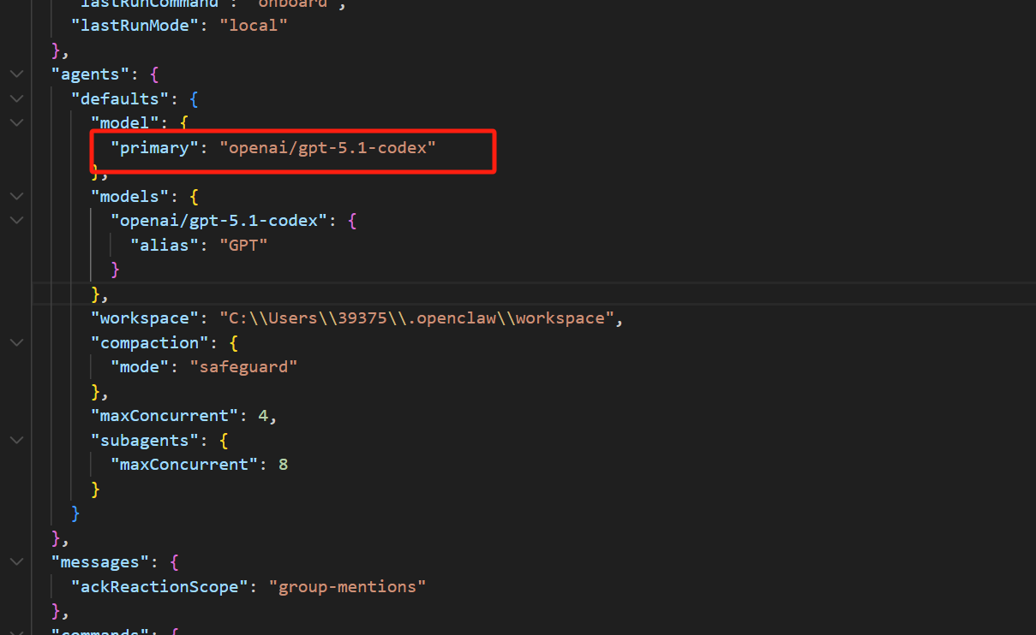This screenshot has height=635, width=1036.
Task: Collapse the "openai/gpt-5.1-codex" object under models
Action: pyautogui.click(x=17, y=220)
